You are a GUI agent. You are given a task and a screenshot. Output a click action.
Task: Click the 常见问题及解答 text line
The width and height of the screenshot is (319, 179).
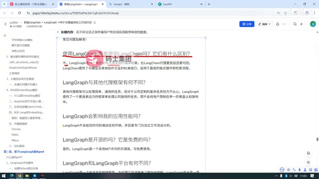pyautogui.click(x=75, y=39)
